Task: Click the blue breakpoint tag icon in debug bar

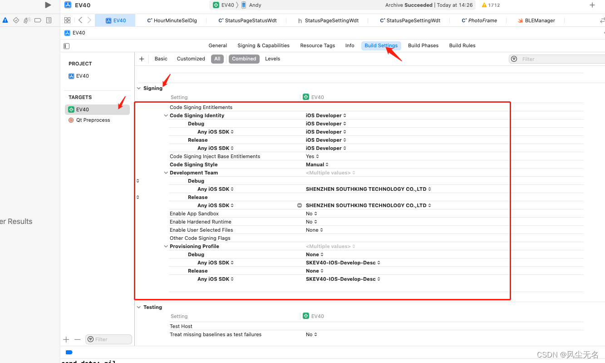Action: pyautogui.click(x=69, y=352)
